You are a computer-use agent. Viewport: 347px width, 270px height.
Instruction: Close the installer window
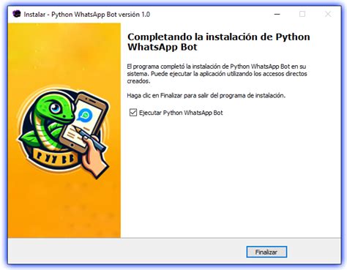point(328,14)
